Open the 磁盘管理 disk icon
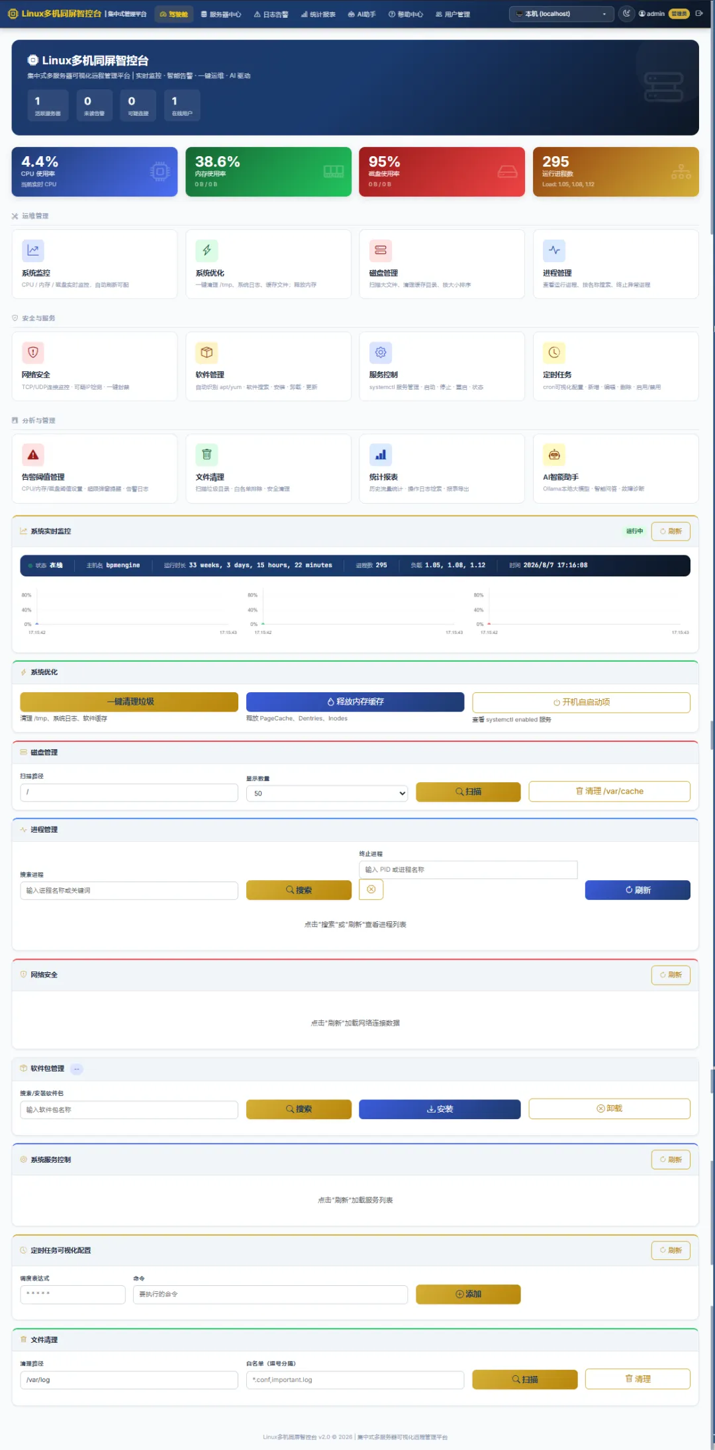 click(381, 250)
